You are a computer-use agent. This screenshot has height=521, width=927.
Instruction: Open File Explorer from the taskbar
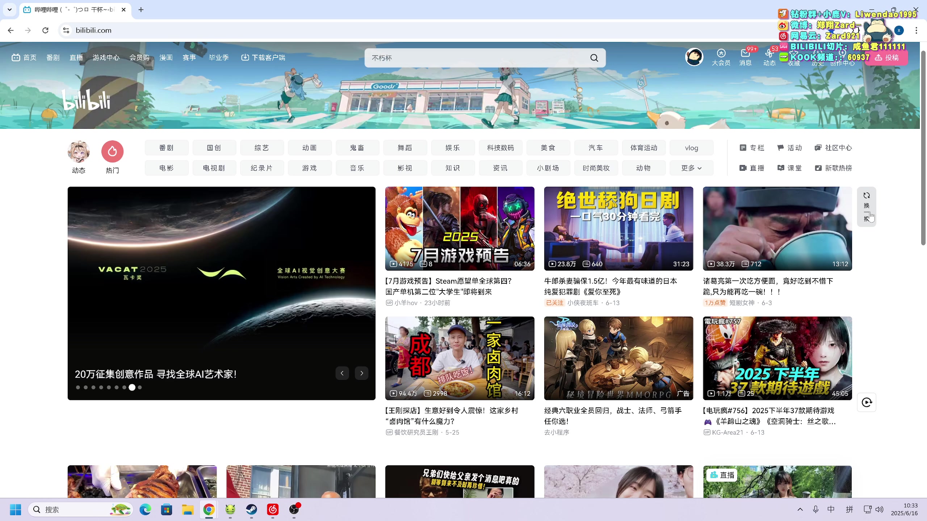click(x=188, y=509)
